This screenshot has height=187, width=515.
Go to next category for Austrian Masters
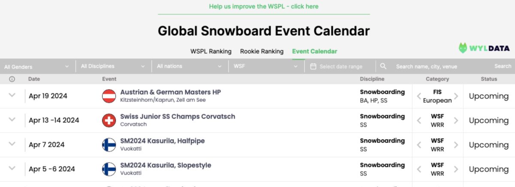(456, 96)
